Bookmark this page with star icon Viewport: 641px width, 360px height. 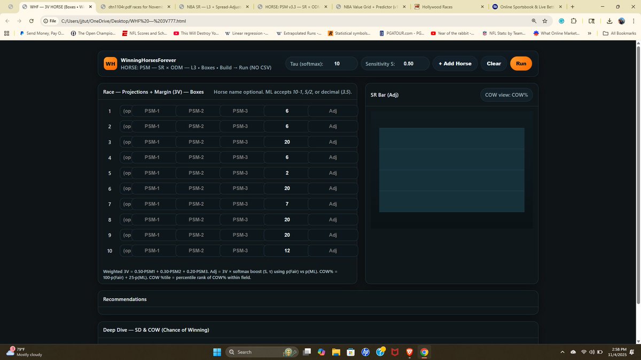point(544,21)
